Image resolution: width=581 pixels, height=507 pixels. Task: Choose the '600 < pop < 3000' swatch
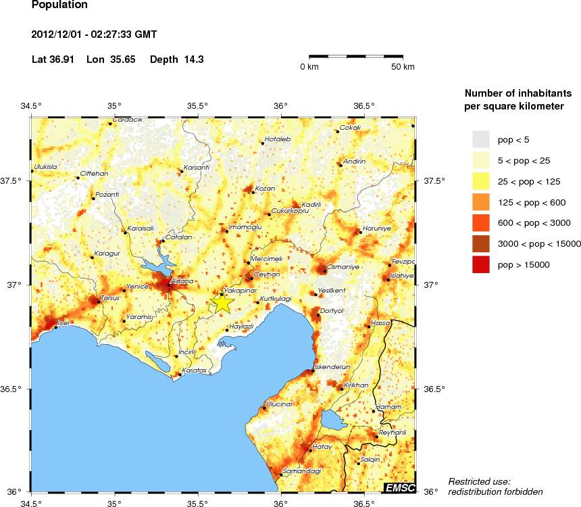point(481,223)
